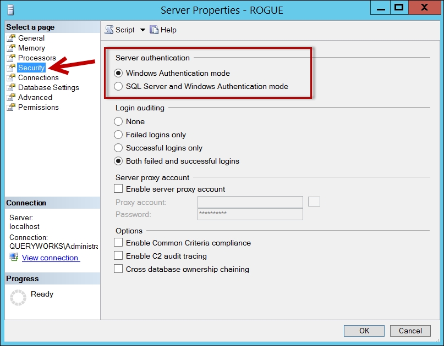
Task: Click the 'localhost' server name text
Action: click(24, 226)
